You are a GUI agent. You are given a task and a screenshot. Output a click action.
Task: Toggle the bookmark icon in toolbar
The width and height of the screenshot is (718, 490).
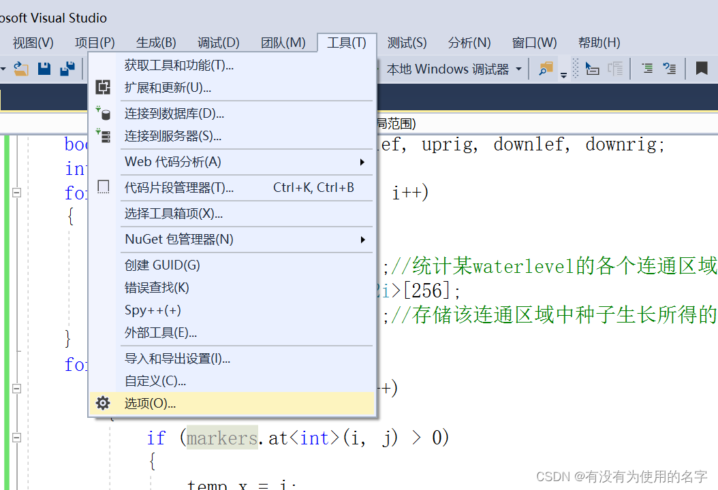[702, 69]
